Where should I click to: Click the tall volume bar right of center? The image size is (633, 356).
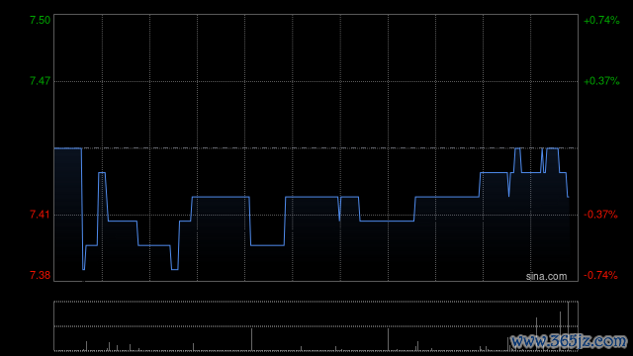[389, 339]
